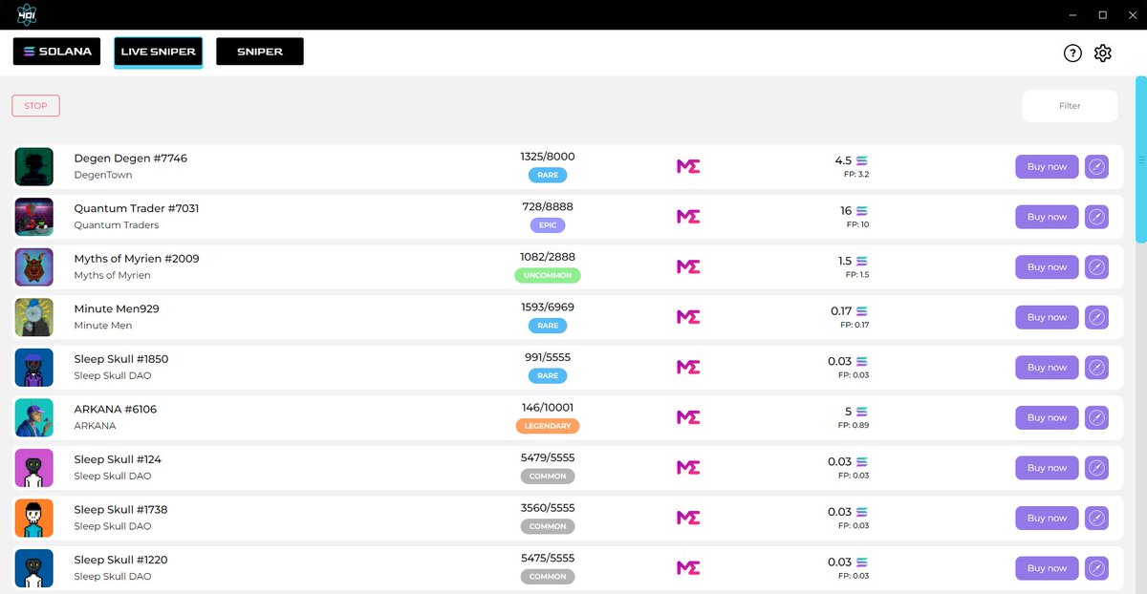
Task: Switch to the LIVE SNIPER tab
Action: click(x=158, y=52)
